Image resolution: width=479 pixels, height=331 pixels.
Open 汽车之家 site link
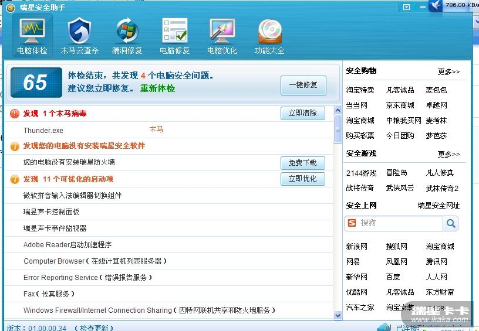point(360,308)
